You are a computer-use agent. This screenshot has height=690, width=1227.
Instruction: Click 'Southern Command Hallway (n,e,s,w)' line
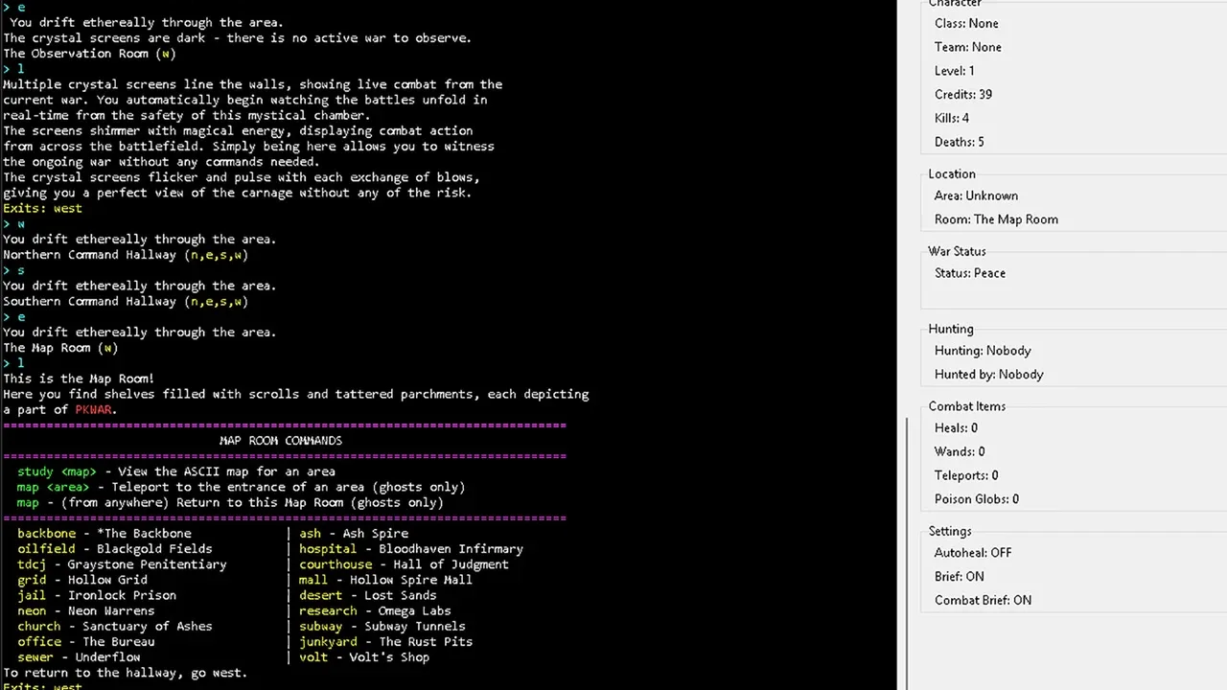point(126,301)
